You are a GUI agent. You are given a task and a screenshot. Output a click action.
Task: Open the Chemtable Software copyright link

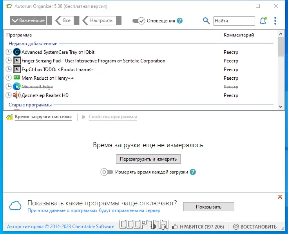(61, 227)
